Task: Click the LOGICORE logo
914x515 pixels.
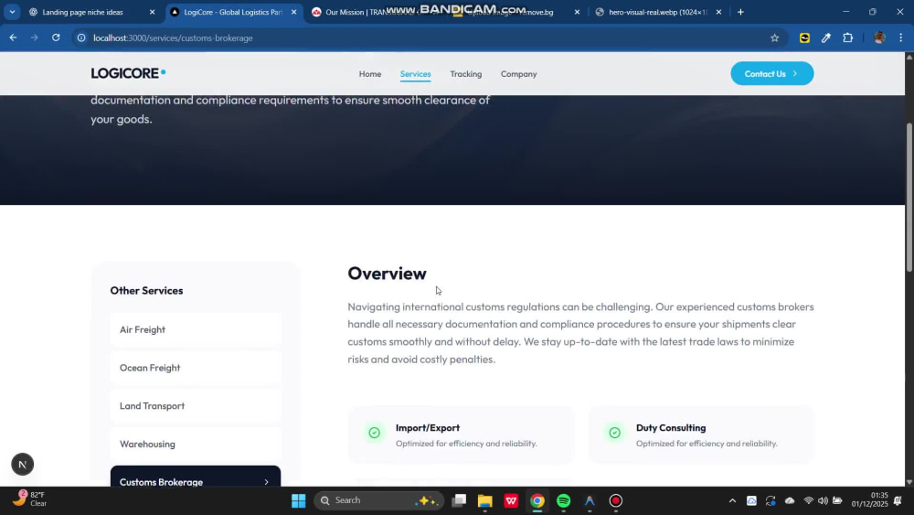Action: (x=128, y=73)
